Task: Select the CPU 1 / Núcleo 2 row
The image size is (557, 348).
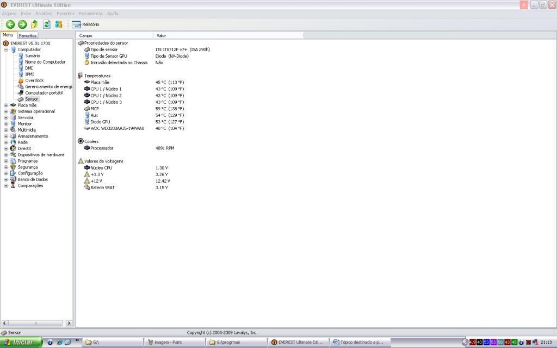Action: 134,96
